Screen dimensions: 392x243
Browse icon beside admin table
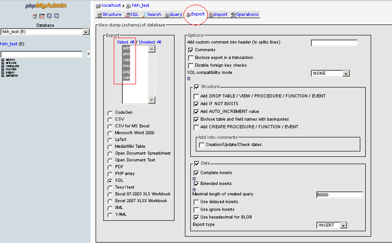(x=3, y=60)
